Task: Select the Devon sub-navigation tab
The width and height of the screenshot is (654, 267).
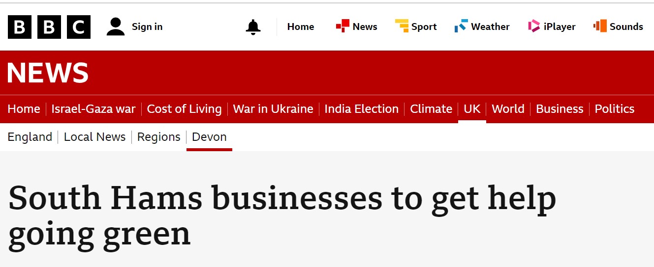Action: (209, 137)
